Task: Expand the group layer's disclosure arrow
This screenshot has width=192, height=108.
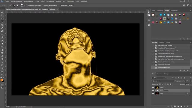Action: point(155,91)
